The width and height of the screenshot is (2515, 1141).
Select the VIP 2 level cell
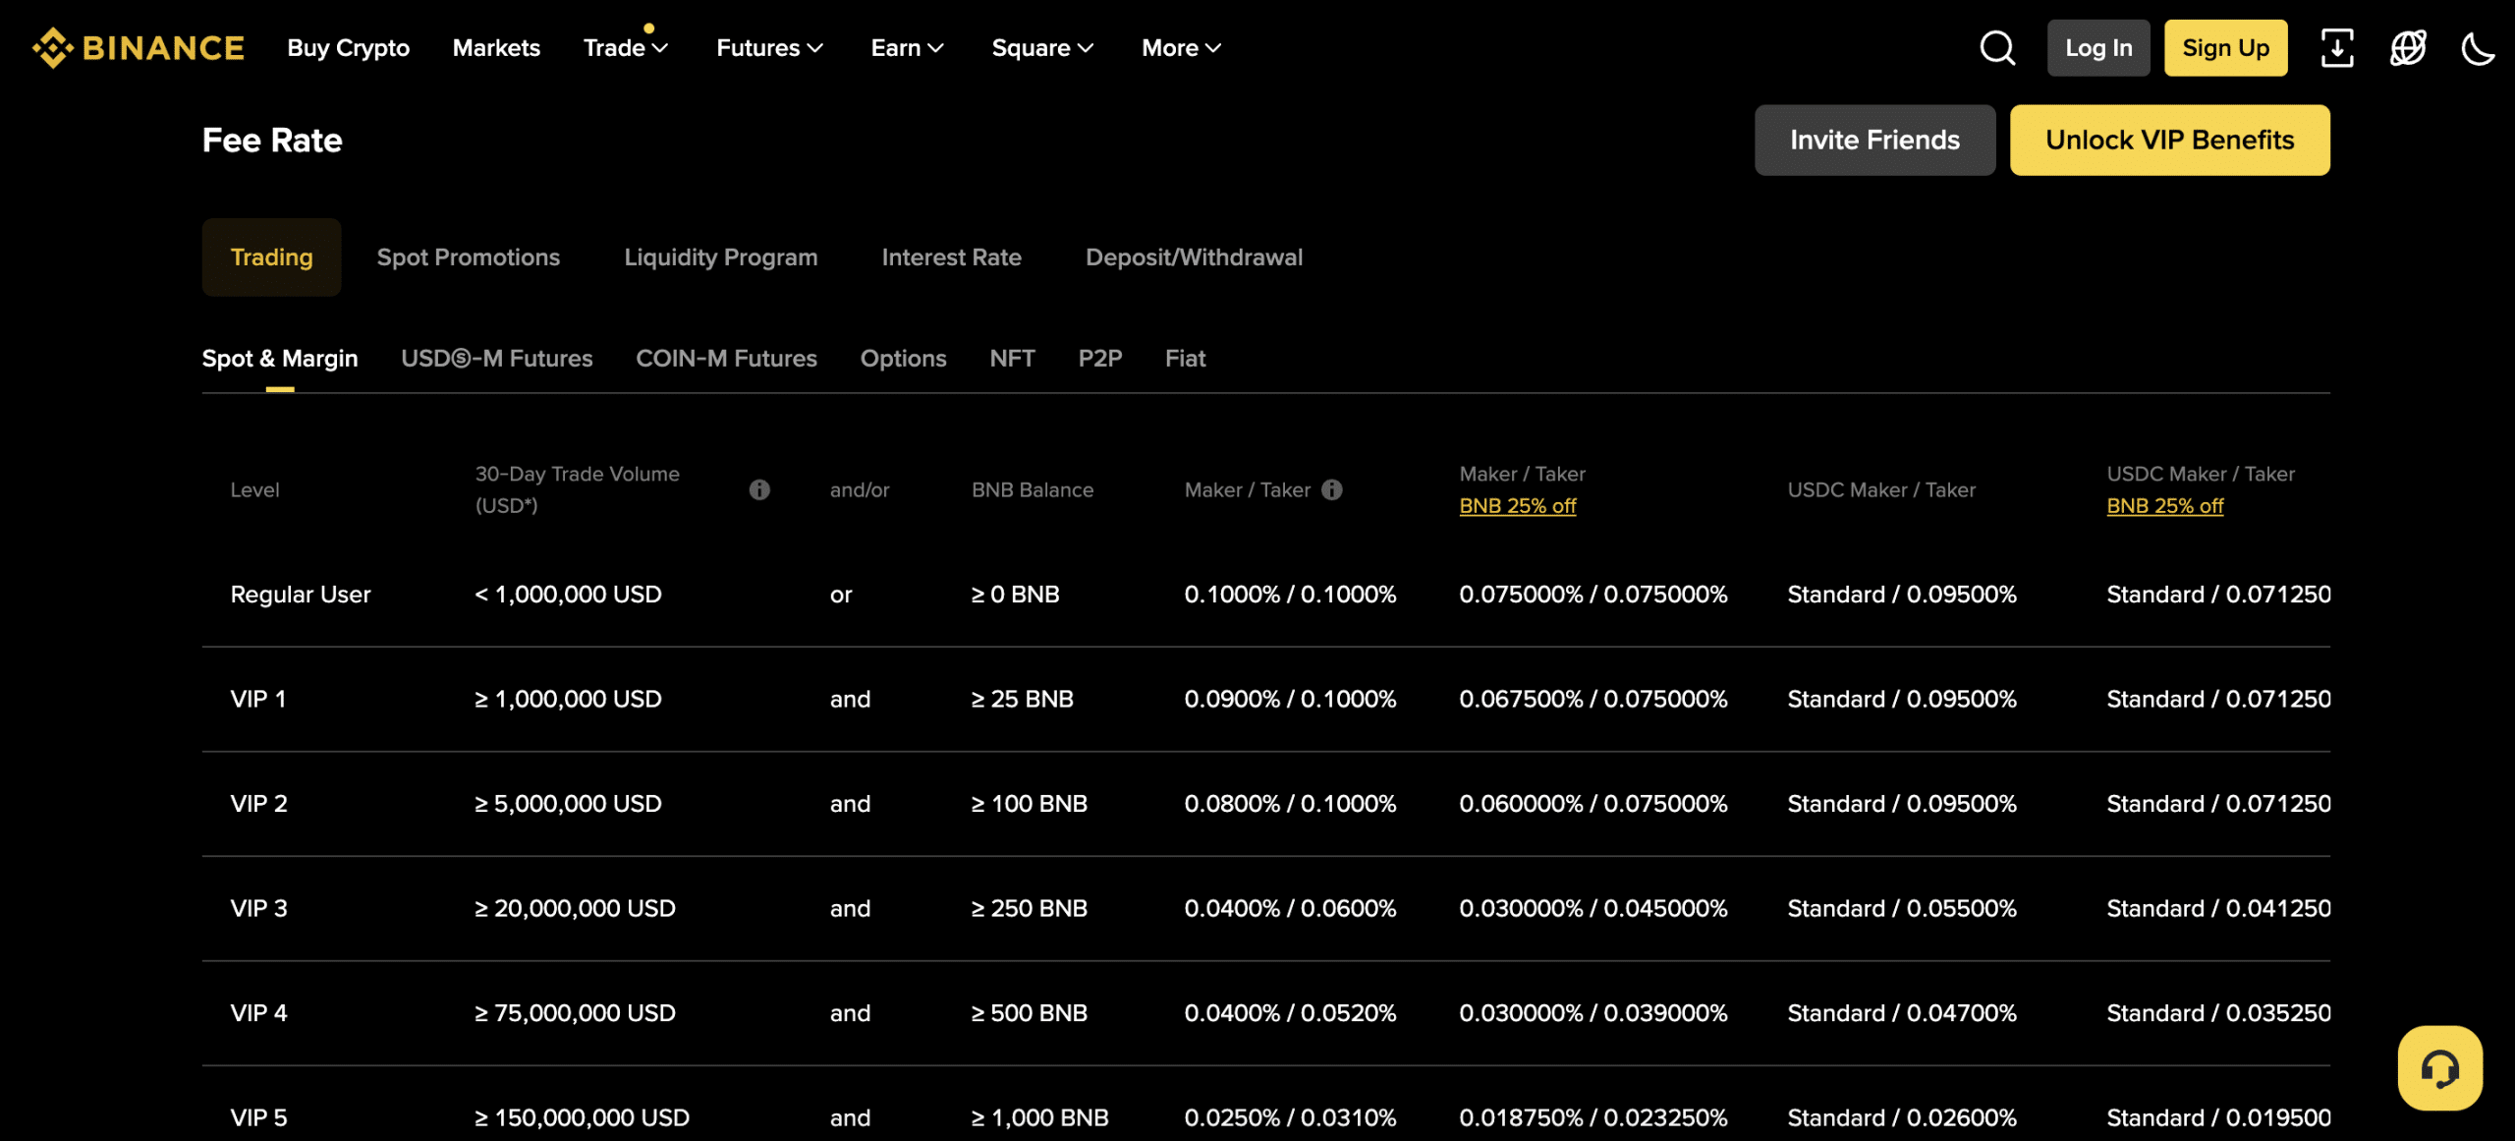258,803
